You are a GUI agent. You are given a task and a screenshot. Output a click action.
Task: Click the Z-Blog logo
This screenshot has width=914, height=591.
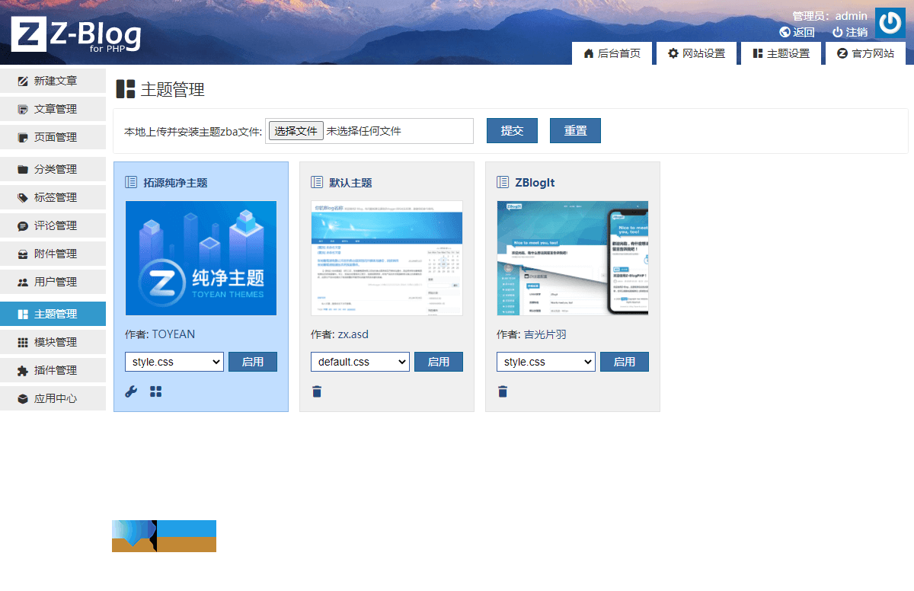pyautogui.click(x=76, y=34)
